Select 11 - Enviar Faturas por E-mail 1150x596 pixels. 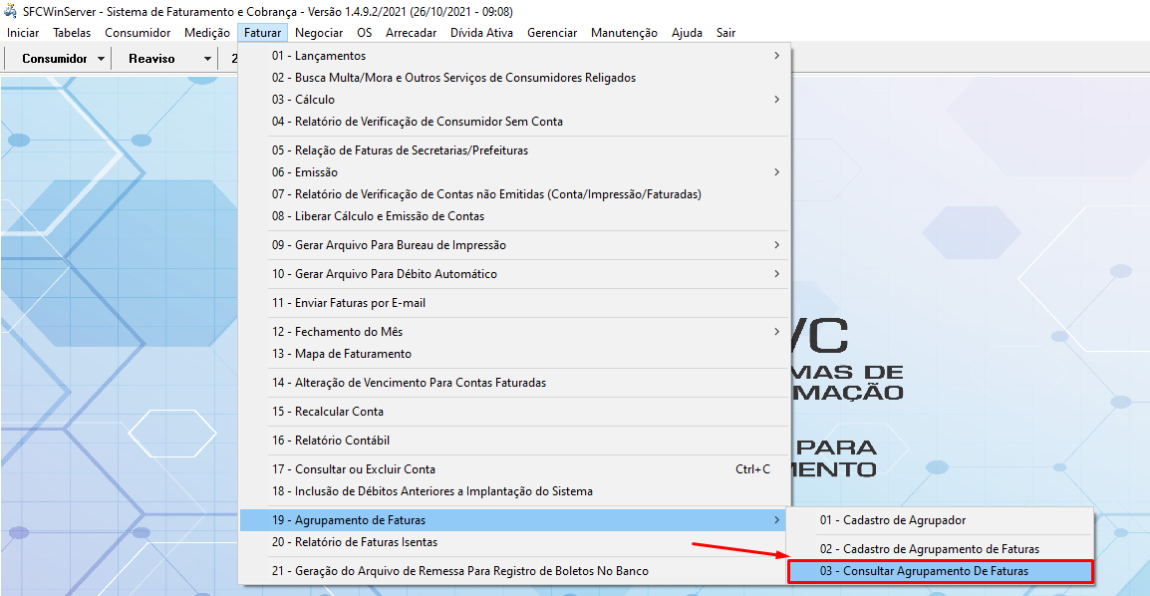click(x=348, y=303)
